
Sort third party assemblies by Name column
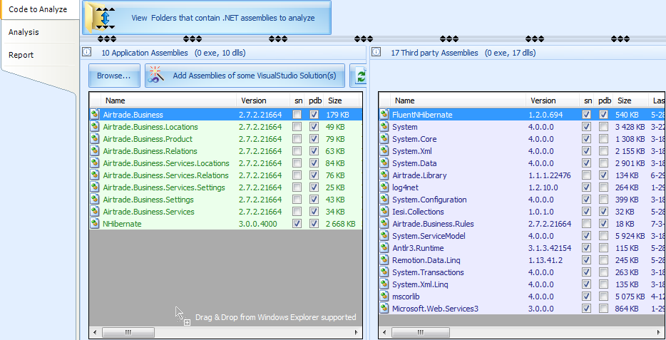[x=458, y=101]
